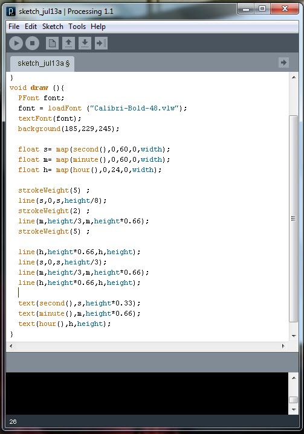Click the black console output area
The height and width of the screenshot is (434, 304).
tap(147, 394)
